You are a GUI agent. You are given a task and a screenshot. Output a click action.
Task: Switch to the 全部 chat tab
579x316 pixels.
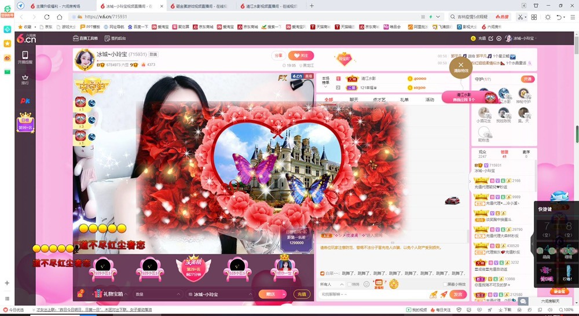point(328,100)
